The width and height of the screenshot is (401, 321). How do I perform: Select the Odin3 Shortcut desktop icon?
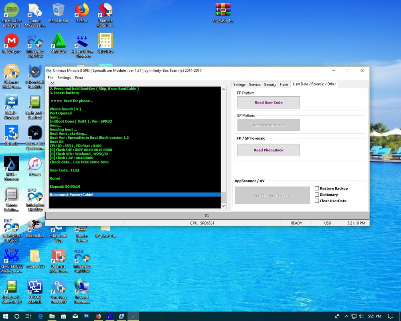[12, 107]
